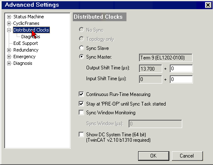
Task: Collapse the Distributed Clocks tree node
Action: [x=9, y=30]
